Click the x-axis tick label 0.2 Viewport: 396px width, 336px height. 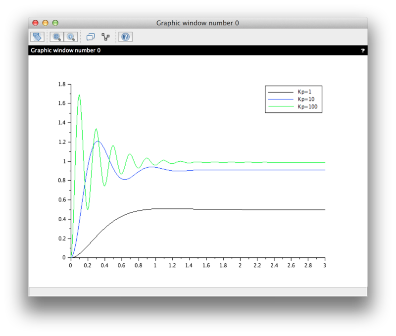pyautogui.click(x=88, y=266)
